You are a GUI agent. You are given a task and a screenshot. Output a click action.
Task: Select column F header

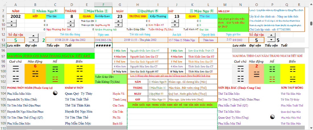pyautogui.click(x=103, y=5)
